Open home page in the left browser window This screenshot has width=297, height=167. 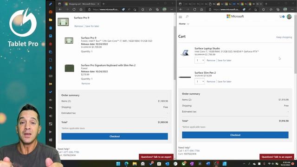[81, 9]
